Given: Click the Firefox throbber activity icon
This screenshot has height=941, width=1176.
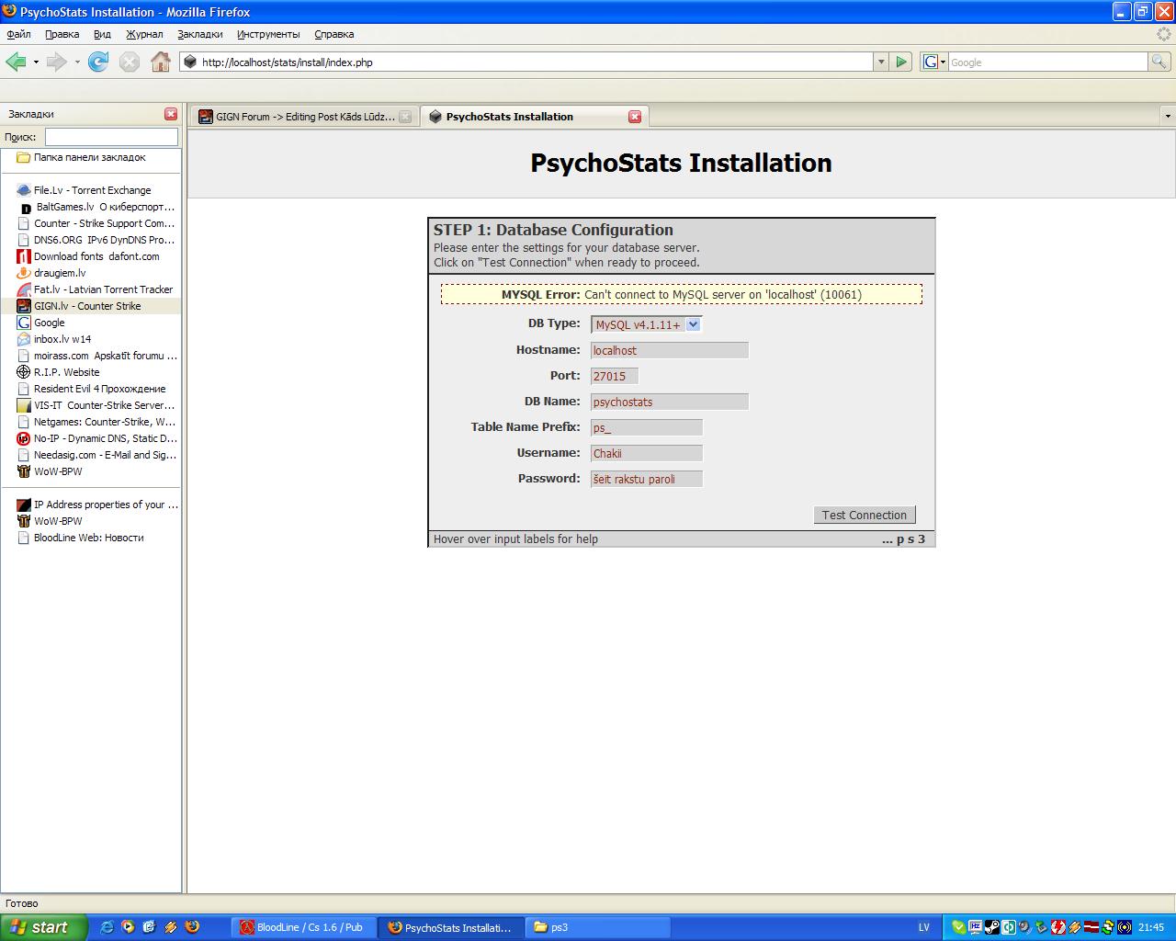Looking at the screenshot, I should pyautogui.click(x=1164, y=34).
